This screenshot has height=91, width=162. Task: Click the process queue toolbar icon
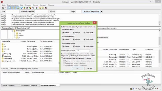click(x=24, y=8)
